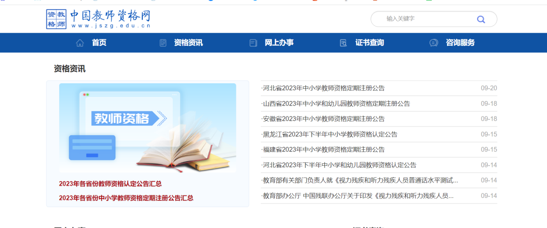Image resolution: width=547 pixels, height=228 pixels.
Task: Click the 中国教师资格网 site logo
Action: (x=98, y=19)
